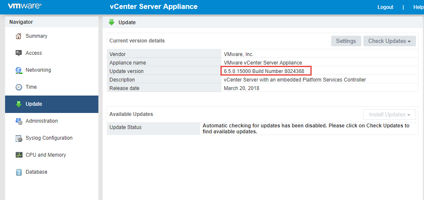
Task: Click the VMware, Inc. value
Action: point(238,54)
